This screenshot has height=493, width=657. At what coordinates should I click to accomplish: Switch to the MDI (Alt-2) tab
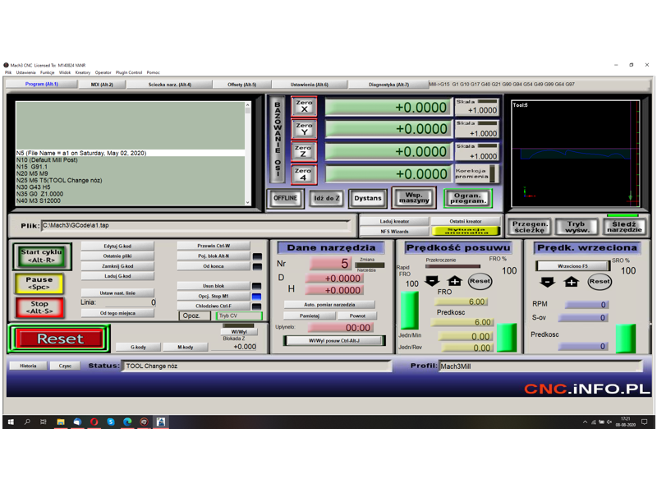click(102, 85)
